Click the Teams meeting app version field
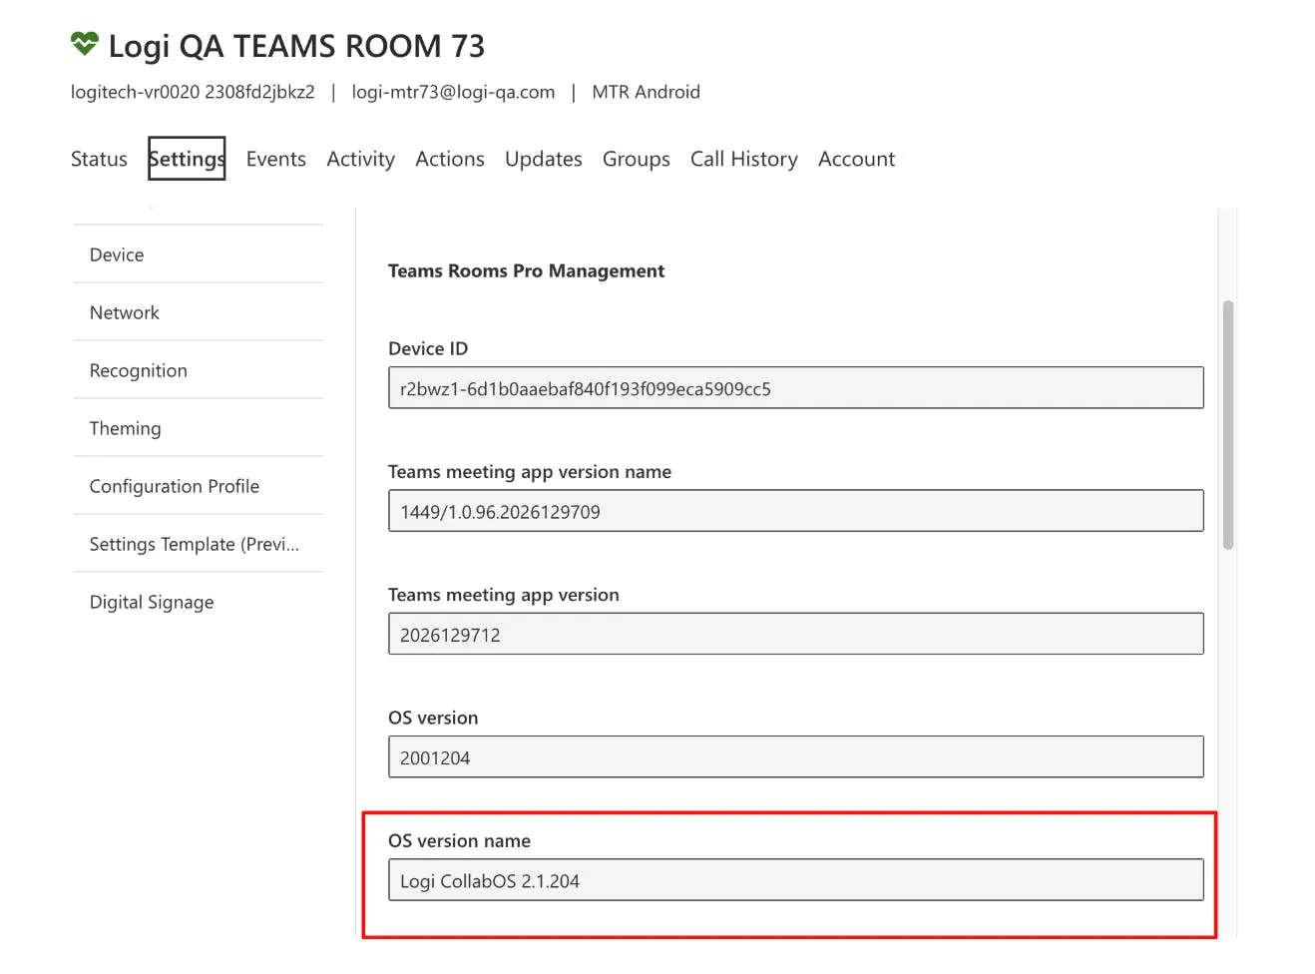The width and height of the screenshot is (1315, 974). 795,634
